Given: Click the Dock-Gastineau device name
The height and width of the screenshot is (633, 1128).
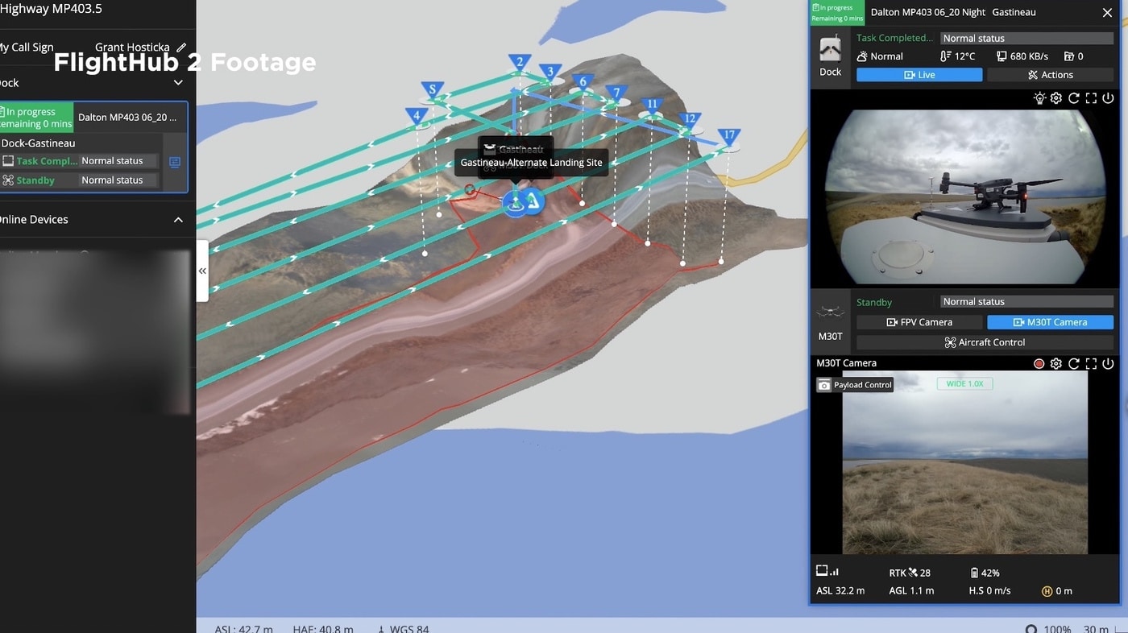Looking at the screenshot, I should [x=38, y=143].
